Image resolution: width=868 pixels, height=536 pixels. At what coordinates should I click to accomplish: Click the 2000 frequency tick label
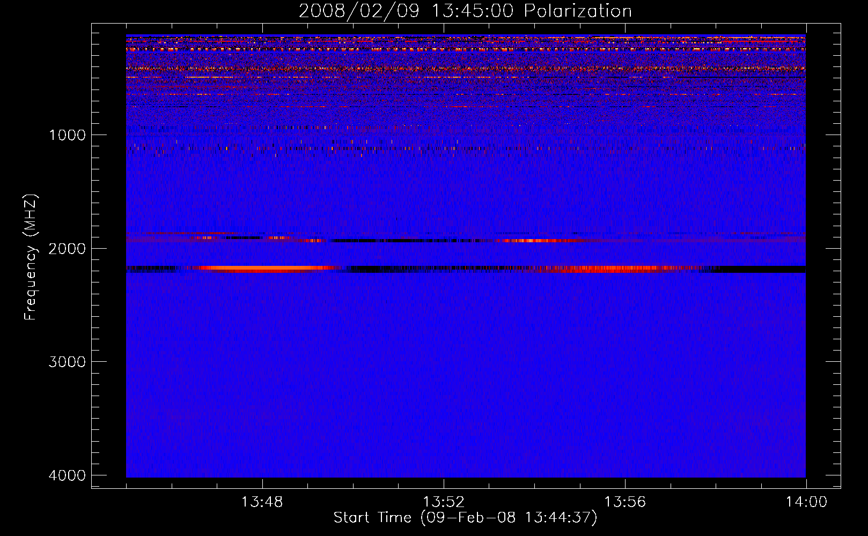67,248
